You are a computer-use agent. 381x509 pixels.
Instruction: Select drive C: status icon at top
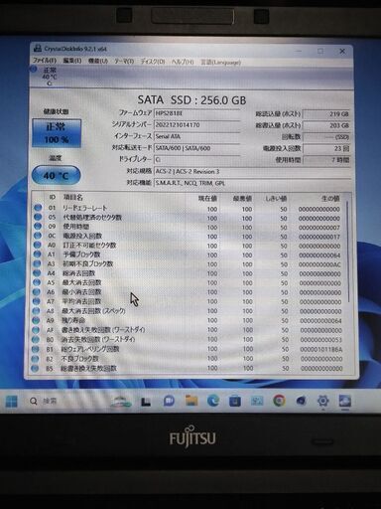(33, 70)
